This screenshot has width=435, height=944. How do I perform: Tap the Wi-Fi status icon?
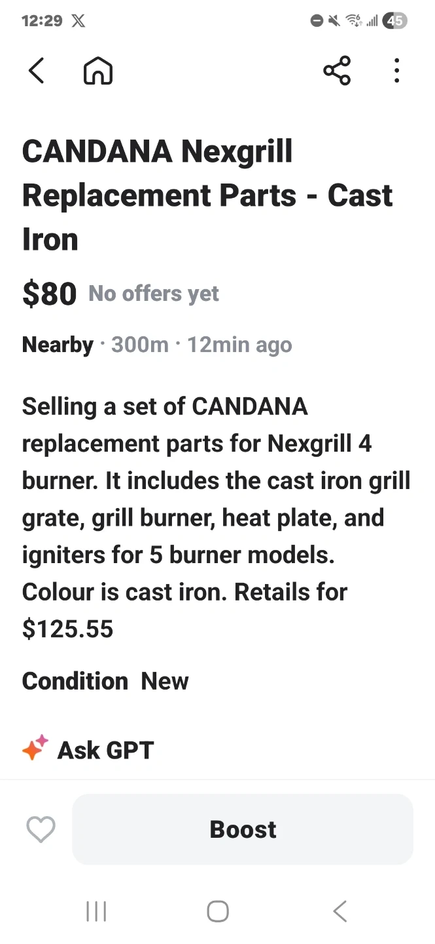354,21
